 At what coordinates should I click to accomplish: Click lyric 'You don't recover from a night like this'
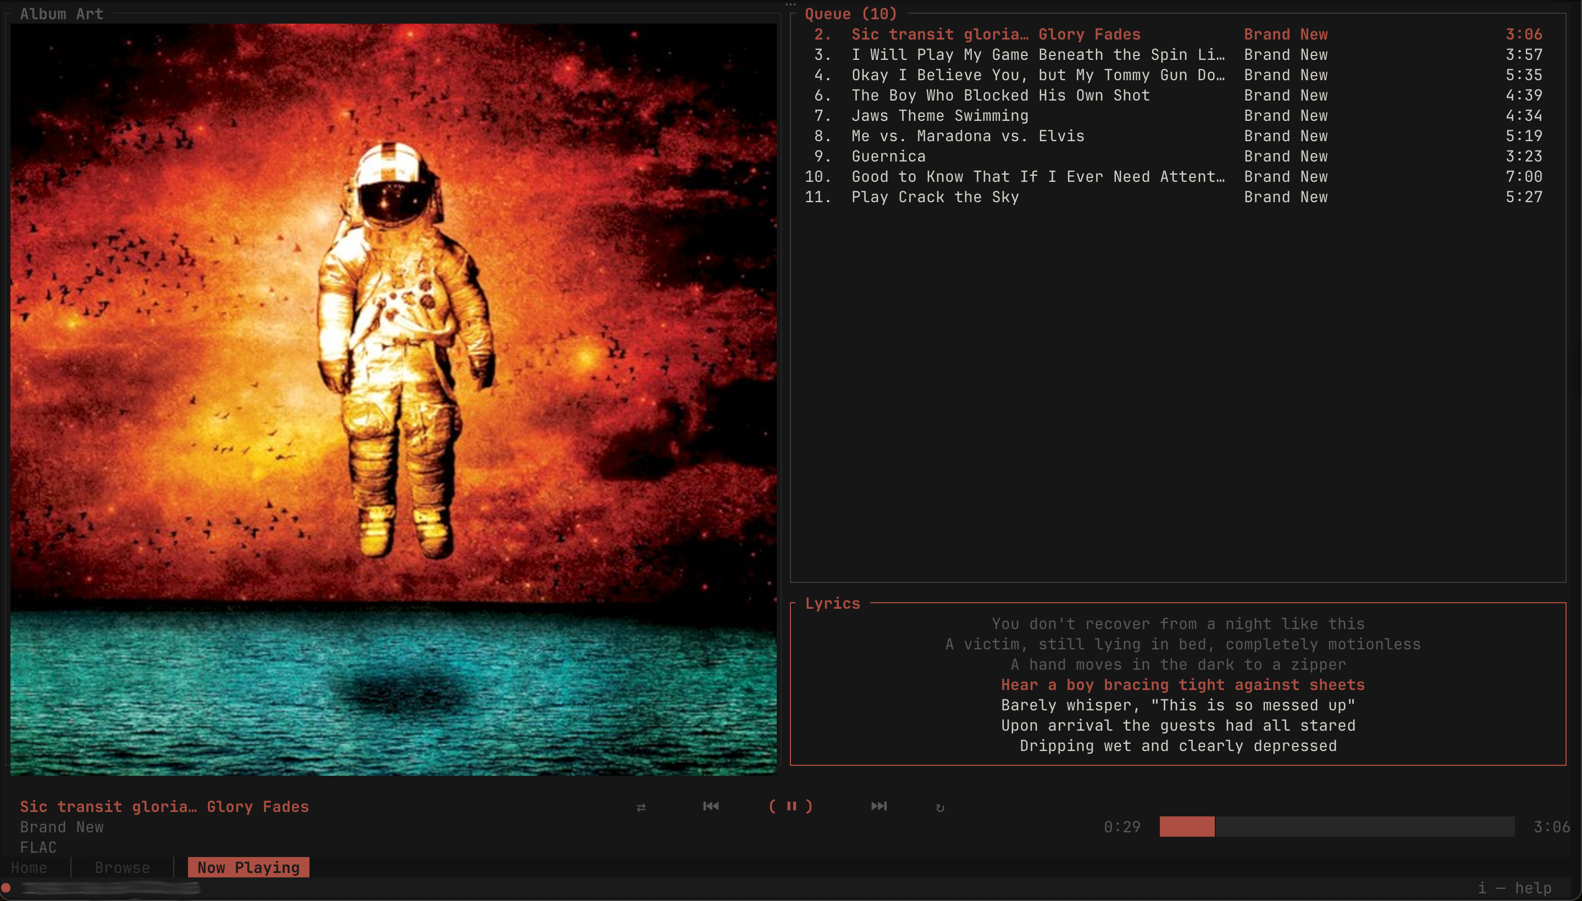[x=1177, y=625]
